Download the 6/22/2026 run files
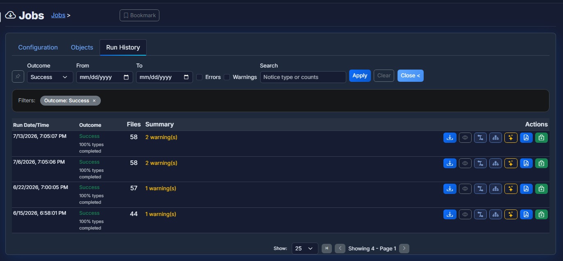The width and height of the screenshot is (563, 261). (x=450, y=189)
